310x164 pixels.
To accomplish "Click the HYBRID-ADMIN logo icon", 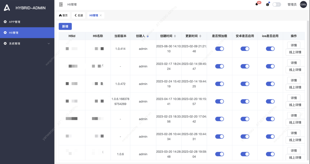I will [7, 8].
